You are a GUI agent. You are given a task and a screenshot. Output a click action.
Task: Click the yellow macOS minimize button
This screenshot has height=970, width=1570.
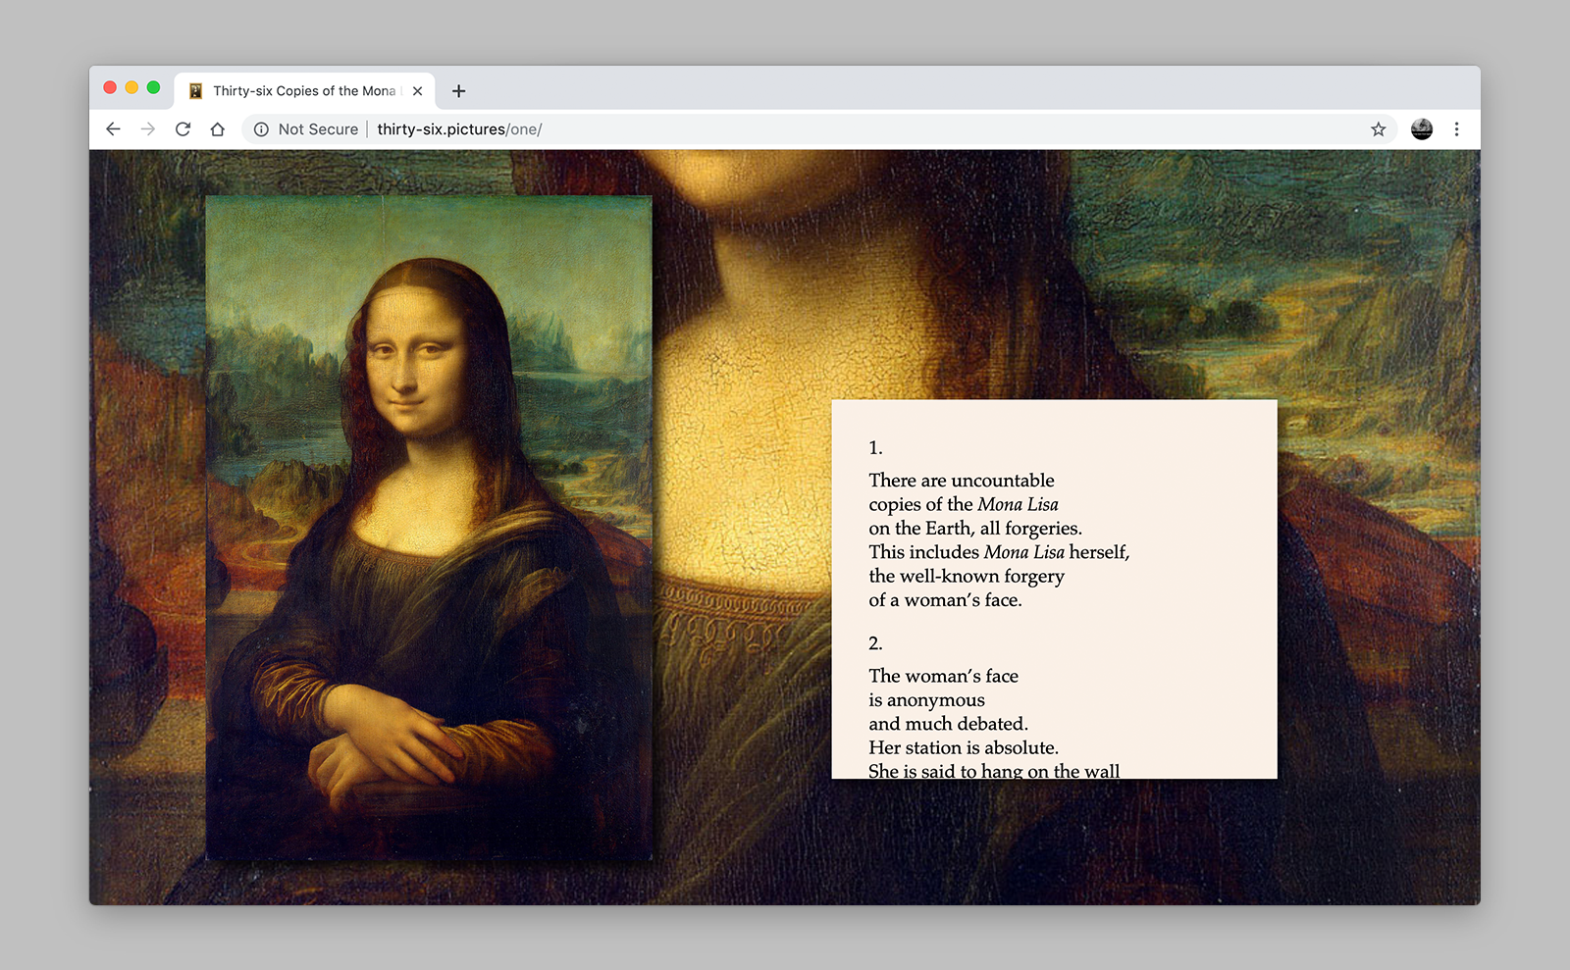[x=131, y=88]
